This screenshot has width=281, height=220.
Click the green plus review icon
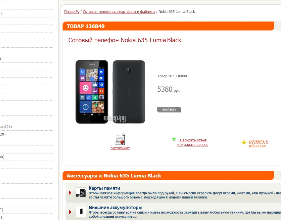pyautogui.click(x=174, y=139)
